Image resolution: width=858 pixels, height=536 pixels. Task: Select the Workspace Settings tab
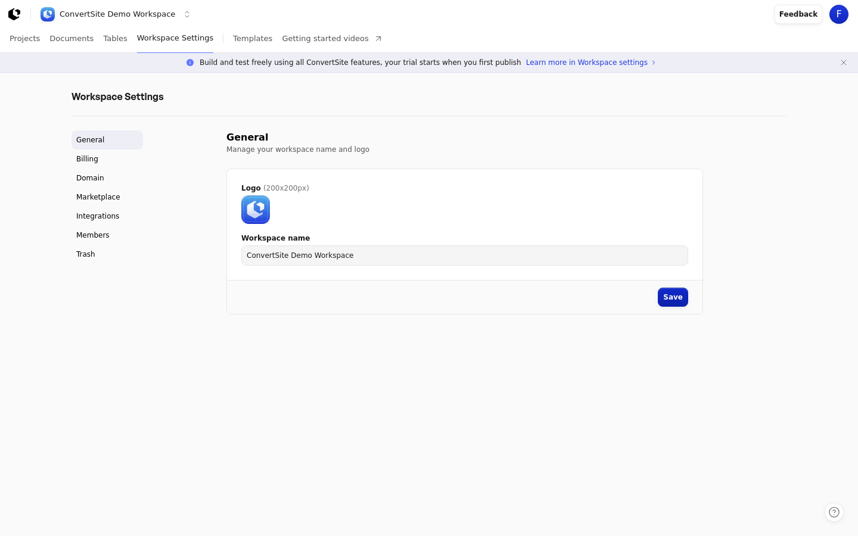[x=175, y=38]
